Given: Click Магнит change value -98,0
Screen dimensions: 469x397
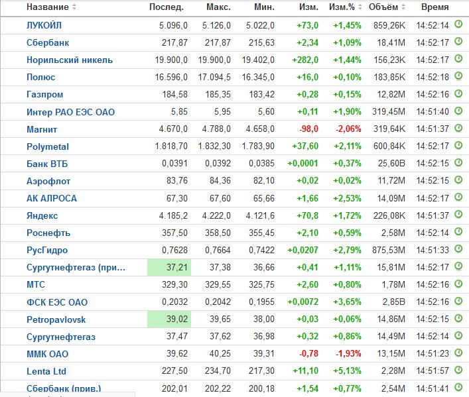Looking at the screenshot, I should click(x=308, y=129).
